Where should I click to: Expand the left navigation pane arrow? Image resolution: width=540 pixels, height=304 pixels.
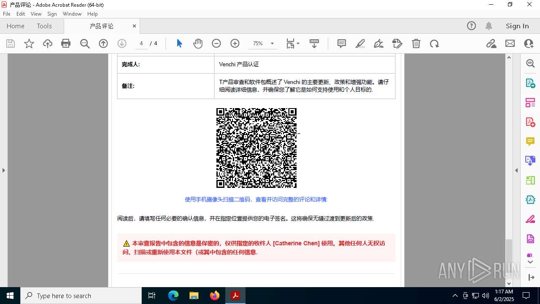(3, 170)
